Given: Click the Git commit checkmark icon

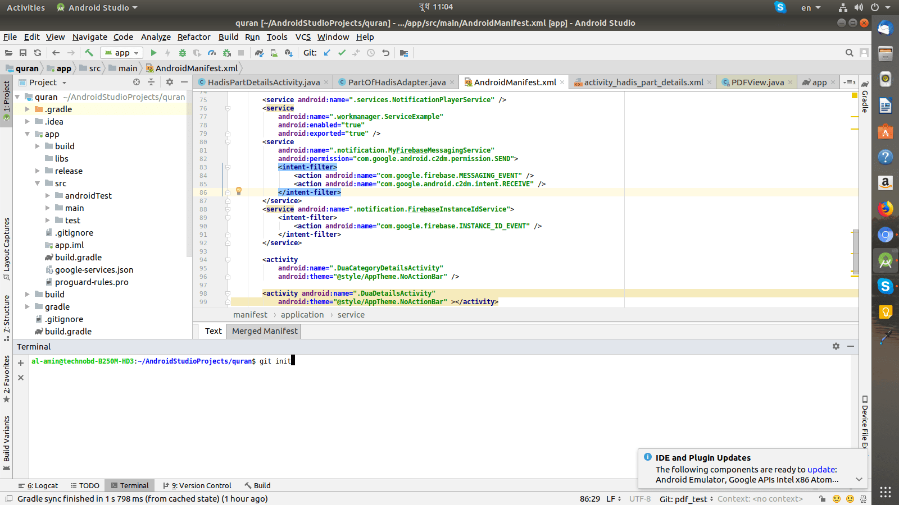Looking at the screenshot, I should tap(342, 53).
